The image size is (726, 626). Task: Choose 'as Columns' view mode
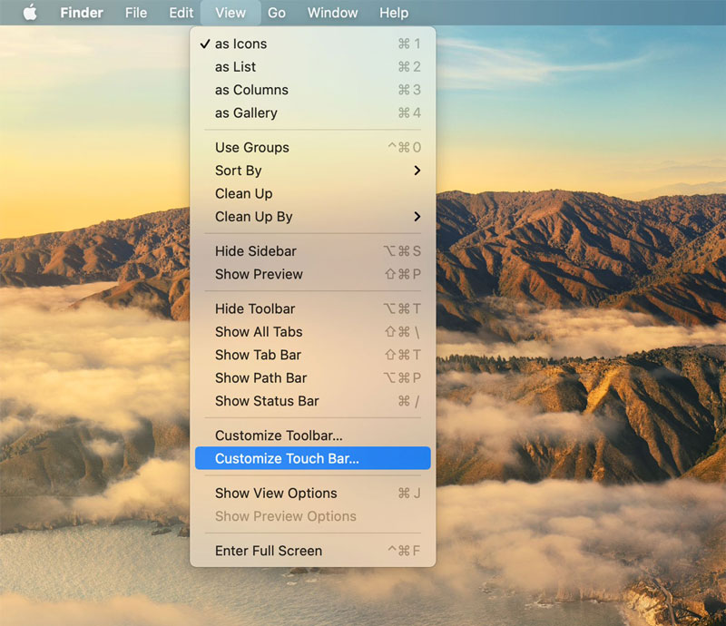click(x=251, y=90)
